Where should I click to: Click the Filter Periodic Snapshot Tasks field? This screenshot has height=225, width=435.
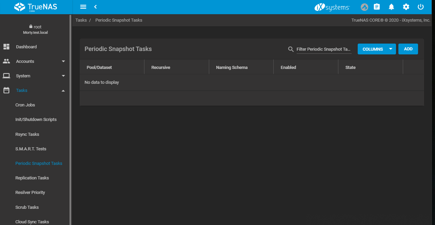(x=323, y=49)
